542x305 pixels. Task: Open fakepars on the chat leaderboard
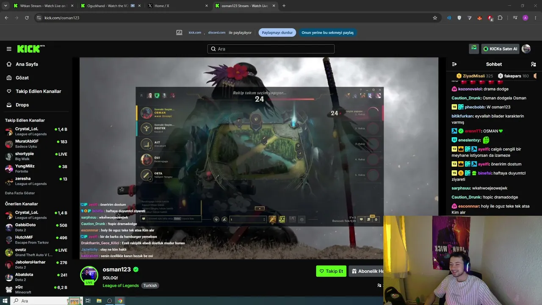point(512,76)
